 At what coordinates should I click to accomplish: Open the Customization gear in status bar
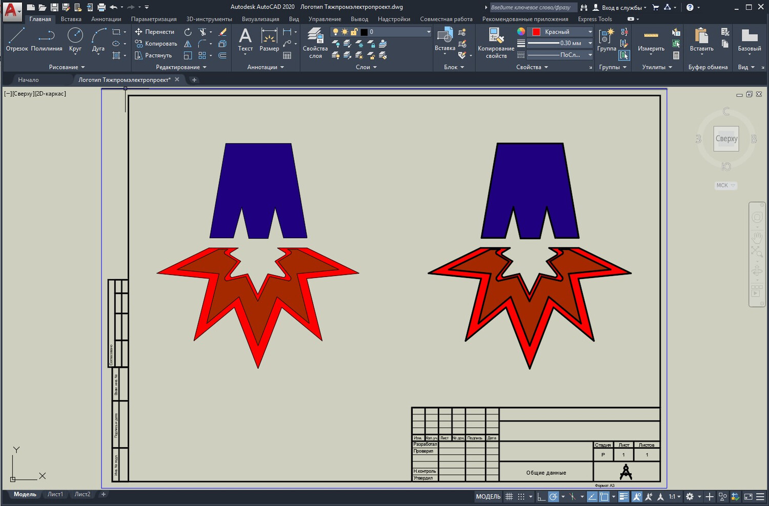[690, 496]
